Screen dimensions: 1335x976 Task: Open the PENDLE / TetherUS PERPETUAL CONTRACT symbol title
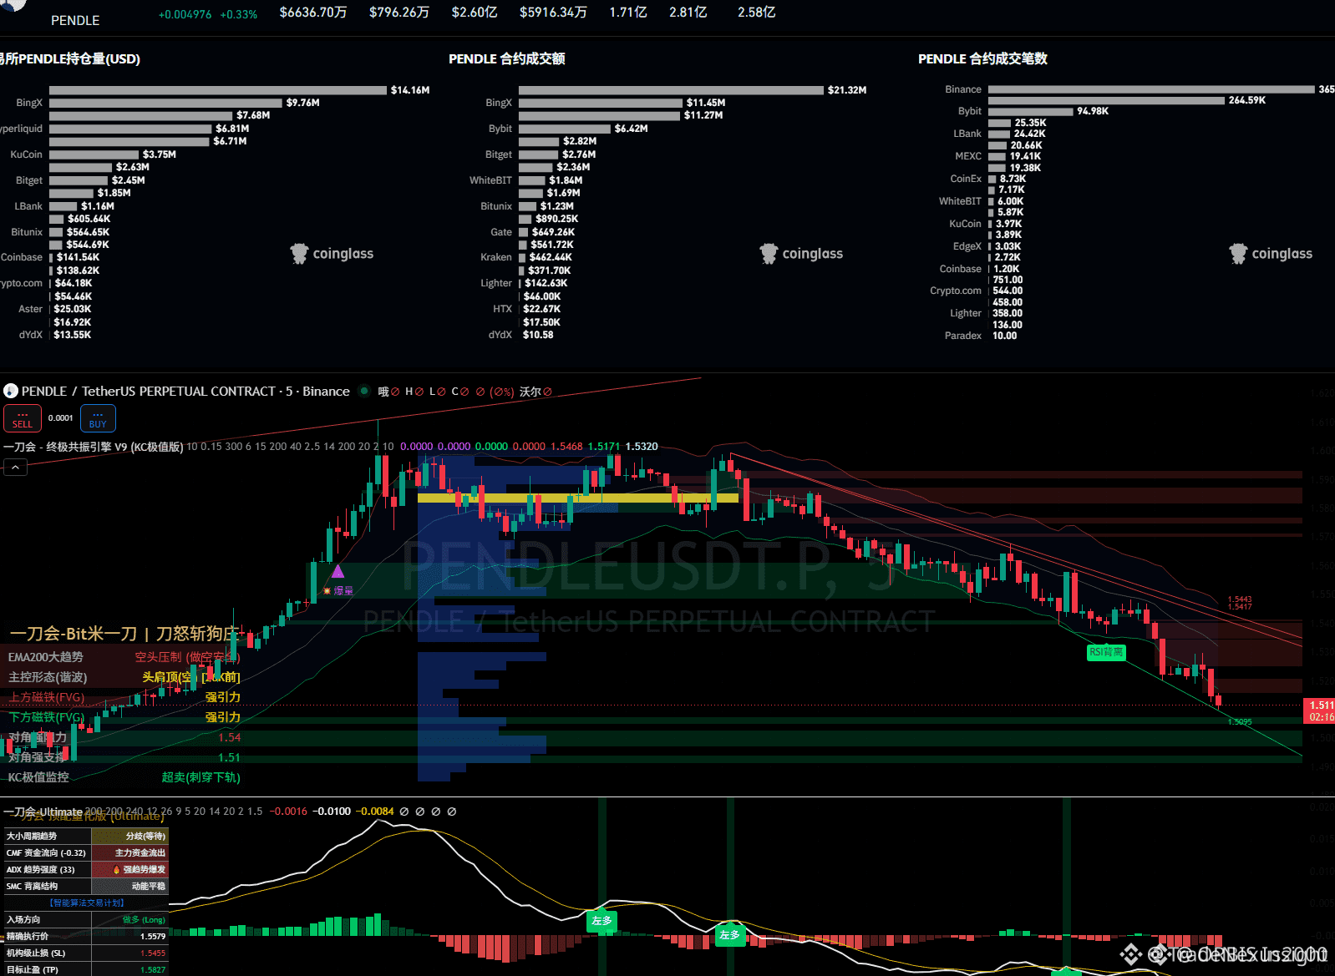tap(185, 392)
